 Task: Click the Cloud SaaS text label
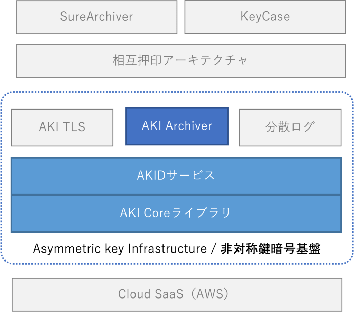[x=151, y=294]
